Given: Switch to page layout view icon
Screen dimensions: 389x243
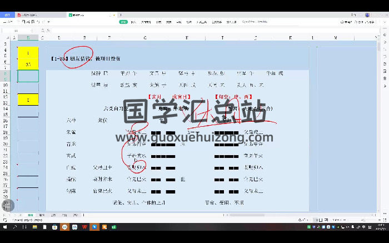Looking at the screenshot, I should [321, 220].
